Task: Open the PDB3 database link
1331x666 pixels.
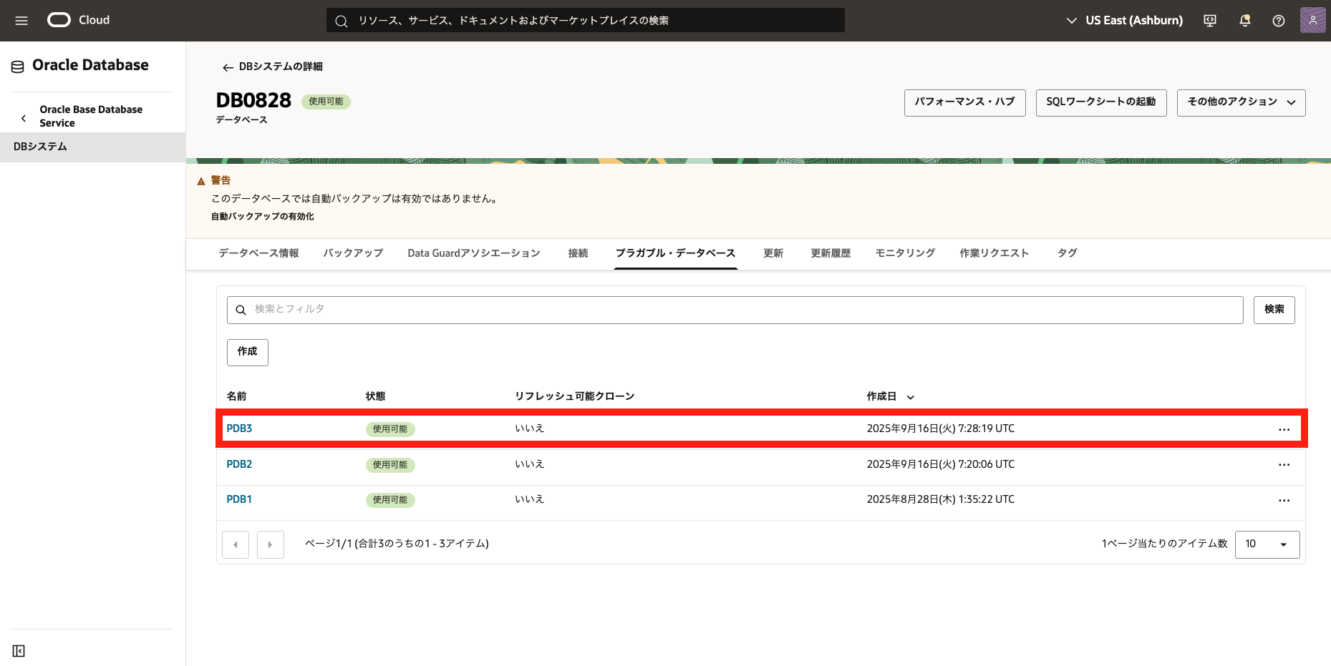Action: pyautogui.click(x=239, y=429)
